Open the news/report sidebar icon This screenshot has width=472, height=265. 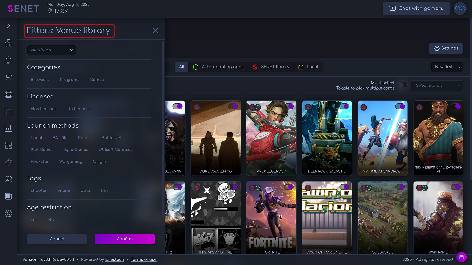(9, 196)
